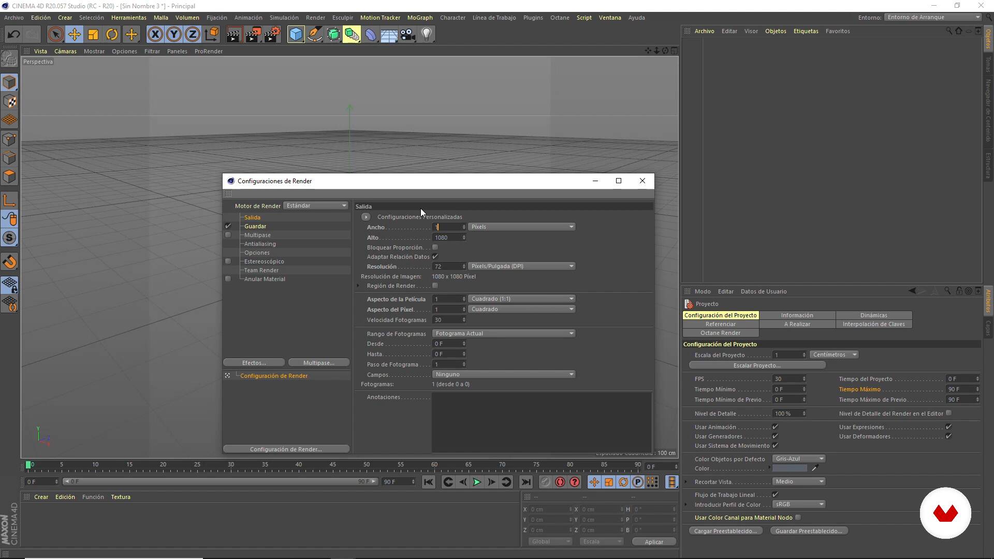Click the Undo arrow icon
The image size is (994, 559).
click(14, 35)
